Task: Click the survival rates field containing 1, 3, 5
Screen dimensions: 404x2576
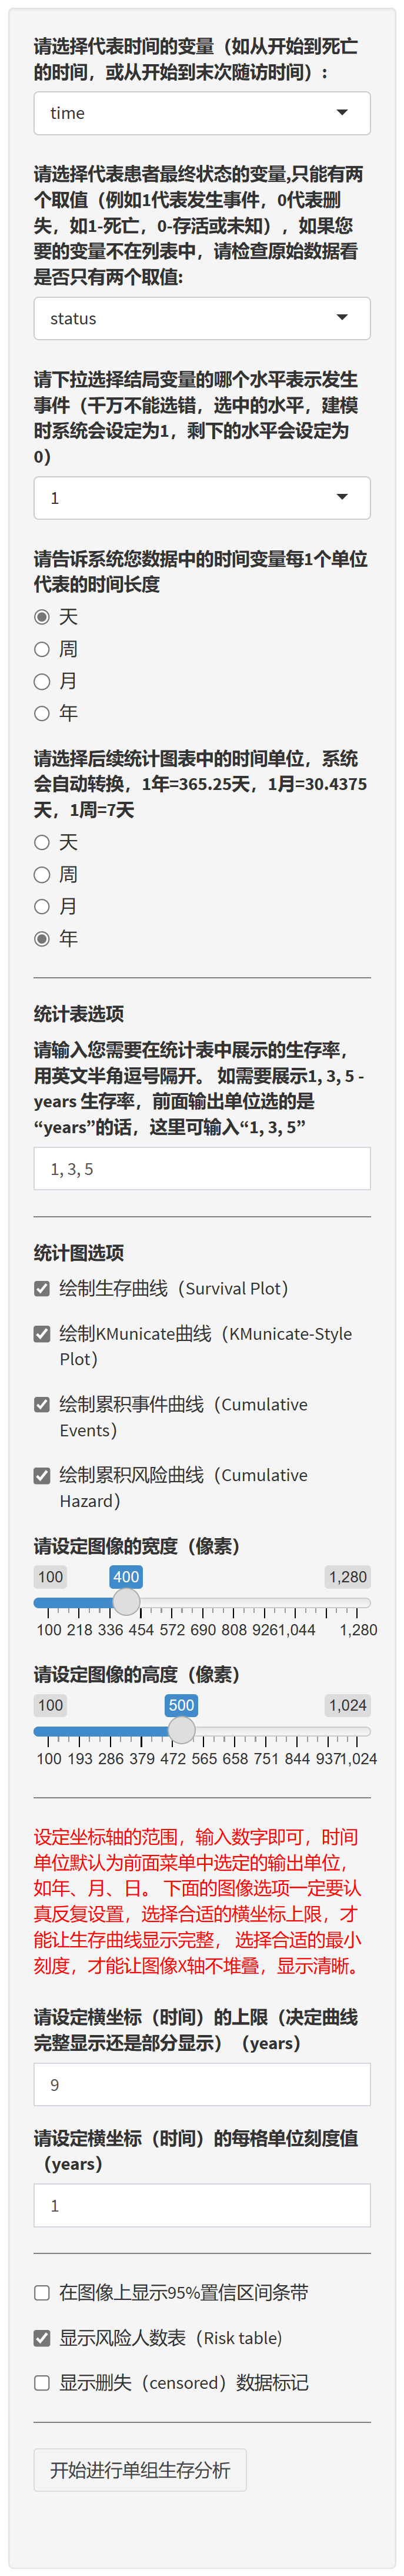Action: [x=202, y=1168]
